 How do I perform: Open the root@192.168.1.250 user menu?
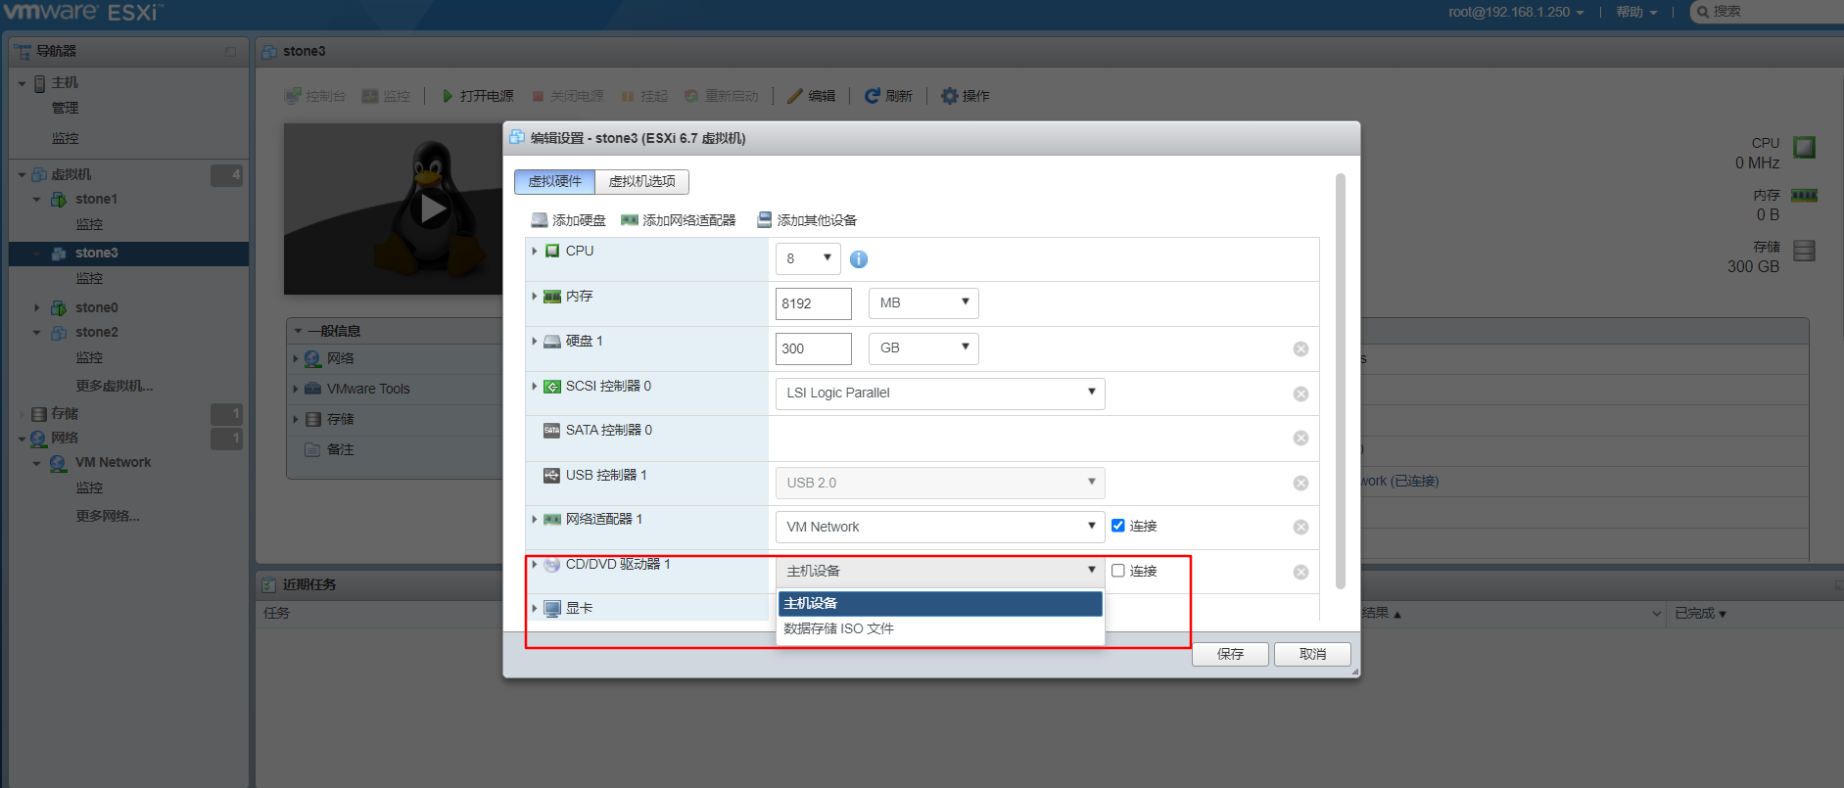[x=1516, y=12]
